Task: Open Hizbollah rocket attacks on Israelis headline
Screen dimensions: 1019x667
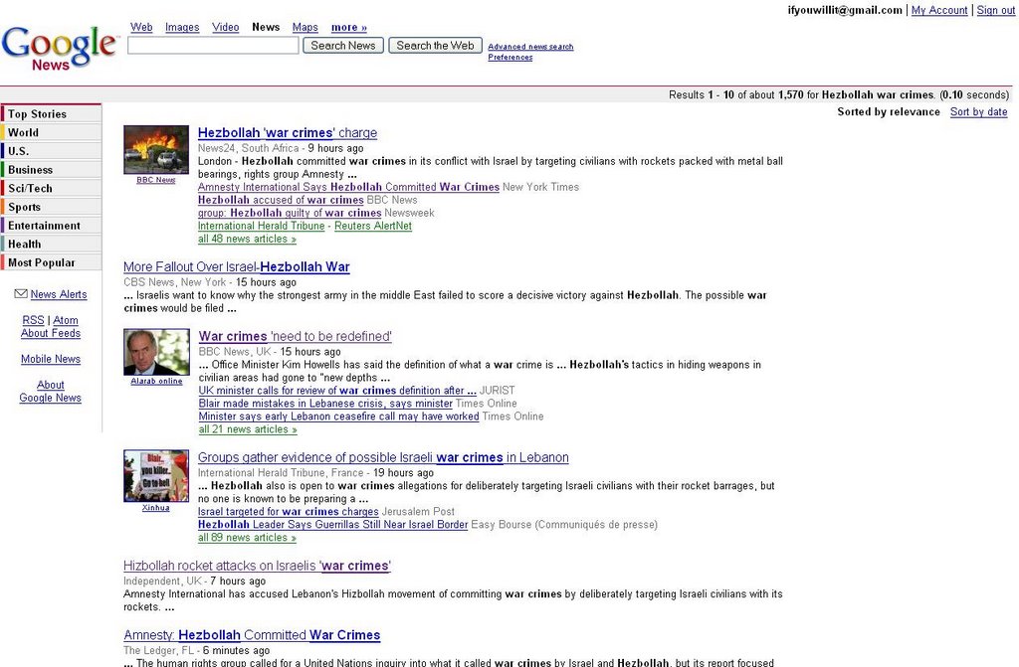Action: (x=258, y=566)
